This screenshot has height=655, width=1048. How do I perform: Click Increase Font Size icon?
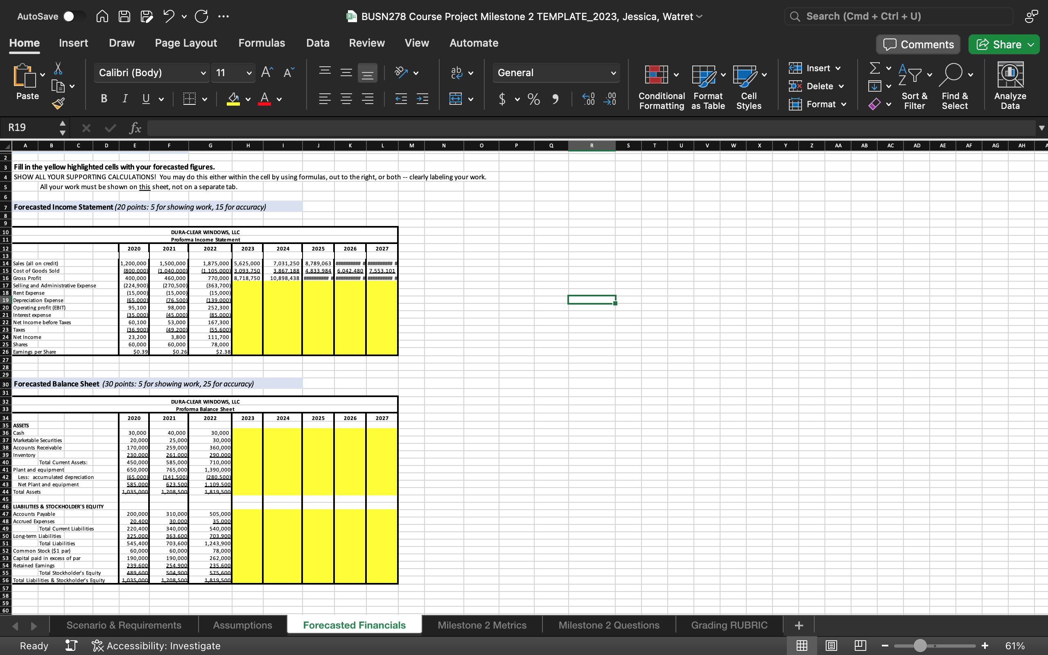click(x=267, y=72)
